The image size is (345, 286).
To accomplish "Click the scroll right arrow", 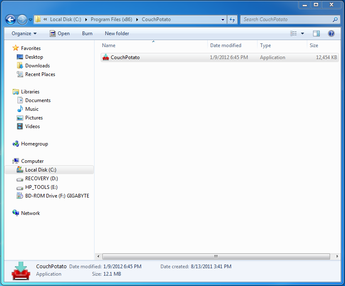I will coord(337,256).
